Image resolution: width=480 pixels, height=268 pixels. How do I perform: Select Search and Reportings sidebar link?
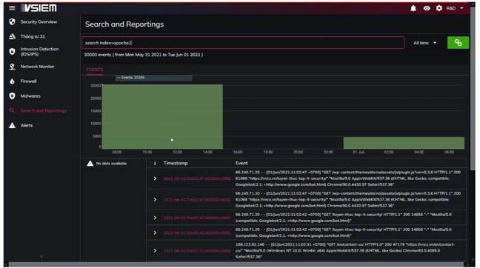pyautogui.click(x=44, y=110)
